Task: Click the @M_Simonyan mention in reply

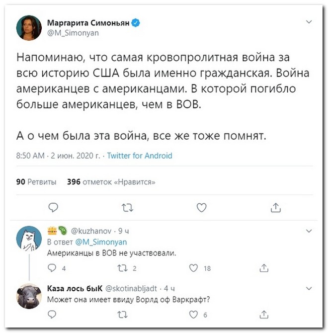Action: click(101, 242)
